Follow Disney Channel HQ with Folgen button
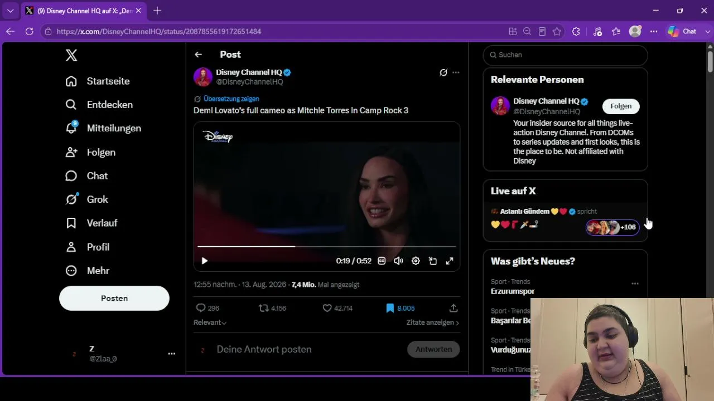The height and width of the screenshot is (401, 714). click(x=621, y=106)
